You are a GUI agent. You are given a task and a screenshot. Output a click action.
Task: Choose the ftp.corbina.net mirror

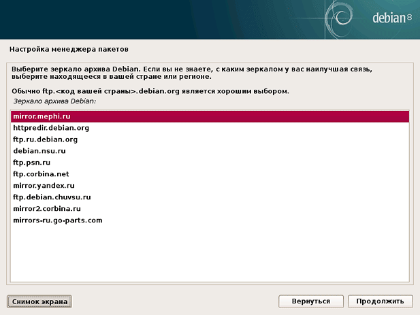pos(210,174)
